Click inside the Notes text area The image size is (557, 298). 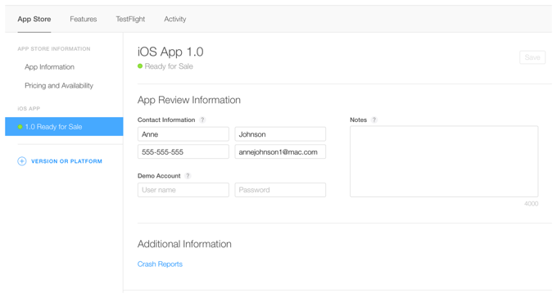444,161
